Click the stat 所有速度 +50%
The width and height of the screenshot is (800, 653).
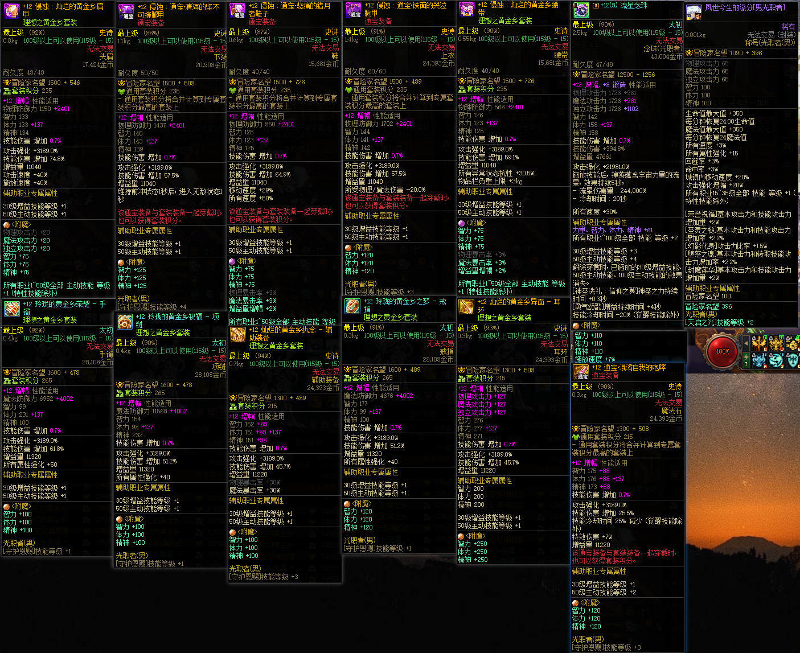tap(251, 198)
